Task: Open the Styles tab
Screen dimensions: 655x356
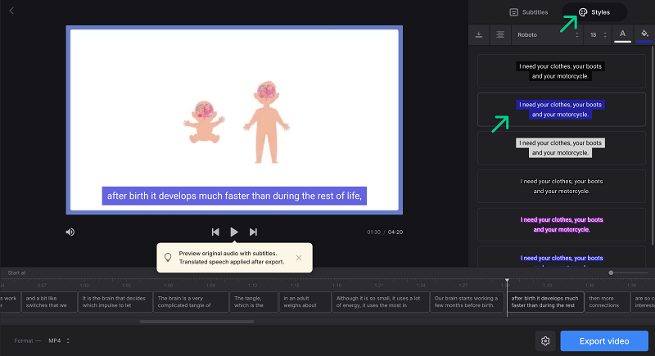Action: point(594,12)
